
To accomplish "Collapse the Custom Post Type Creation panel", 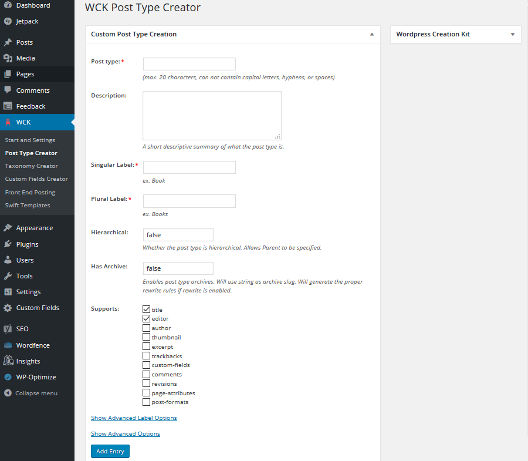I will [372, 34].
